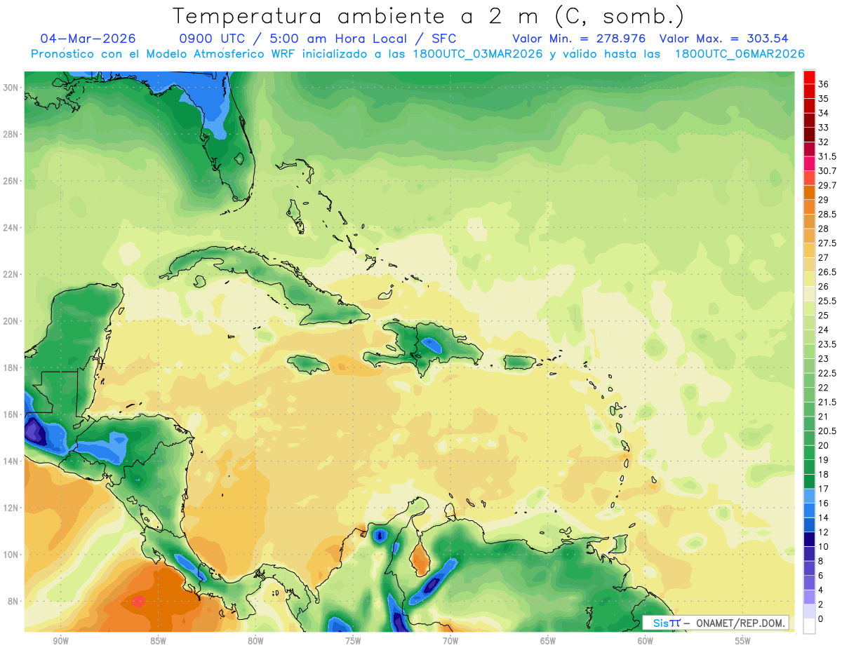Select the '1800UTC_06MAR2026' valid-until time
The height and width of the screenshot is (650, 842).
tap(740, 54)
